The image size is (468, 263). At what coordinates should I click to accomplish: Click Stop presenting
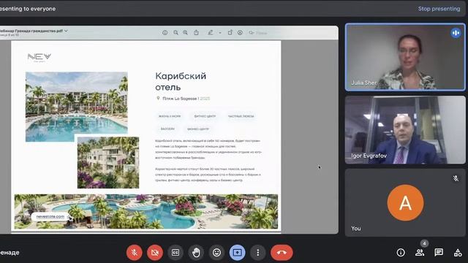439,9
